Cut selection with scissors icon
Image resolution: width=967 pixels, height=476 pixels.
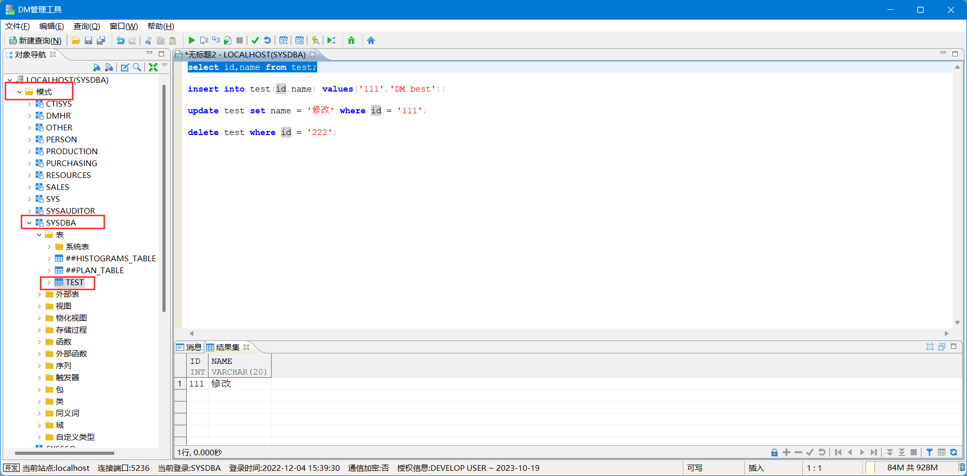point(148,40)
